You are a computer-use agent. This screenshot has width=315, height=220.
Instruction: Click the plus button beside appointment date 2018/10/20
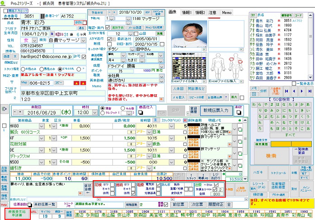(115, 13)
